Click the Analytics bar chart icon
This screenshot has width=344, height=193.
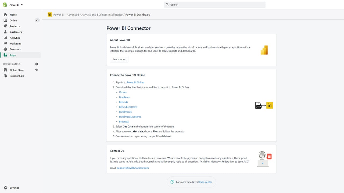click(x=5, y=38)
